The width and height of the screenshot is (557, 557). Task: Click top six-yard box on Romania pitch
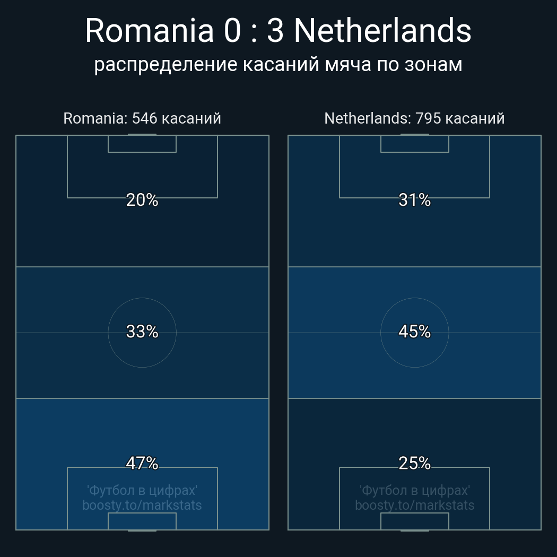tap(142, 144)
